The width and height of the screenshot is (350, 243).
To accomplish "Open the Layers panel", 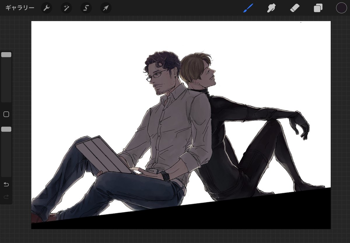I will [x=318, y=8].
